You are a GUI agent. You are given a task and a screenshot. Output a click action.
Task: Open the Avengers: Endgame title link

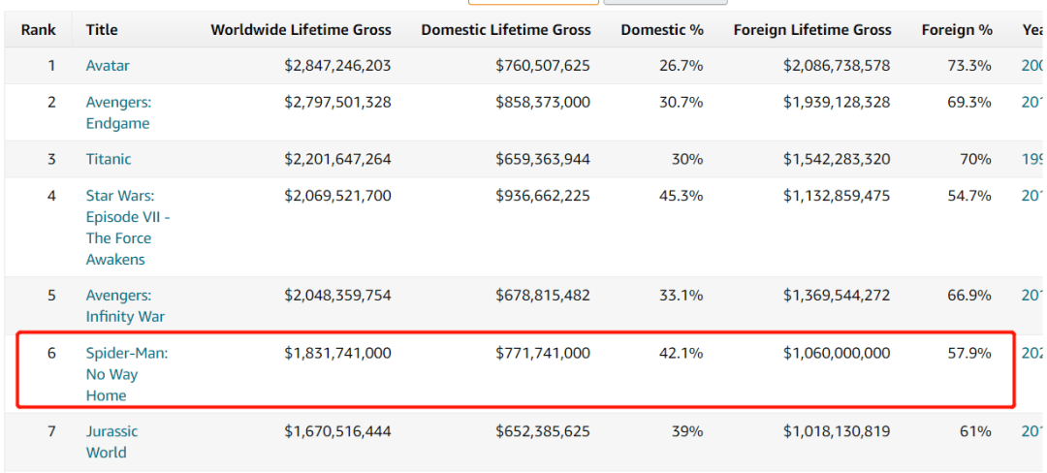117,112
